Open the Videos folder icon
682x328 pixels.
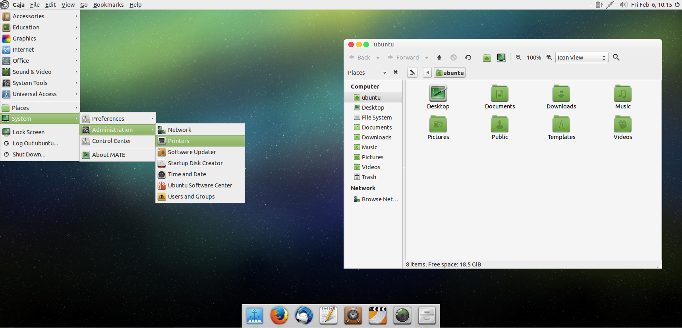click(623, 124)
